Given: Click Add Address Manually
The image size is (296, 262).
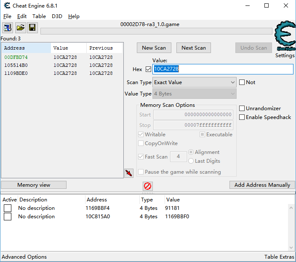Looking at the screenshot, I should click(x=262, y=185).
